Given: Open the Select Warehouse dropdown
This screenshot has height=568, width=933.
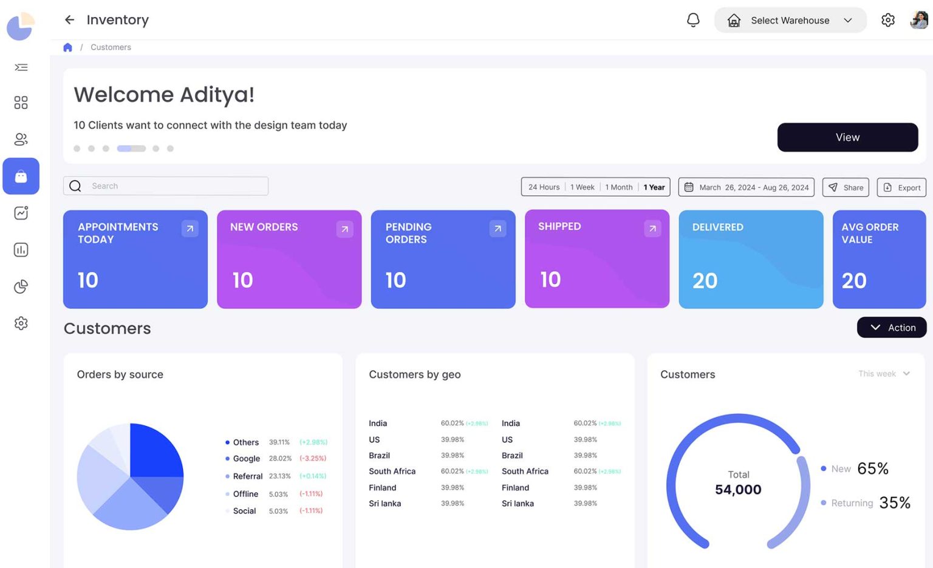Looking at the screenshot, I should tap(790, 20).
